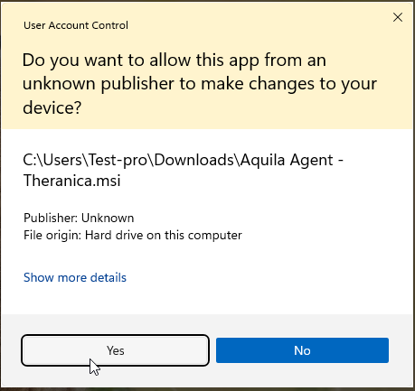Click the File origin: Hard drive line
Image resolution: width=415 pixels, height=391 pixels.
click(x=133, y=235)
